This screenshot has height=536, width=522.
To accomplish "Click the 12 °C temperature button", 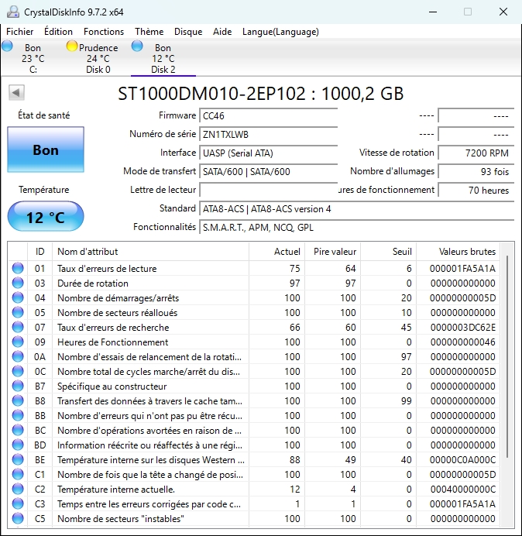I will click(x=46, y=217).
